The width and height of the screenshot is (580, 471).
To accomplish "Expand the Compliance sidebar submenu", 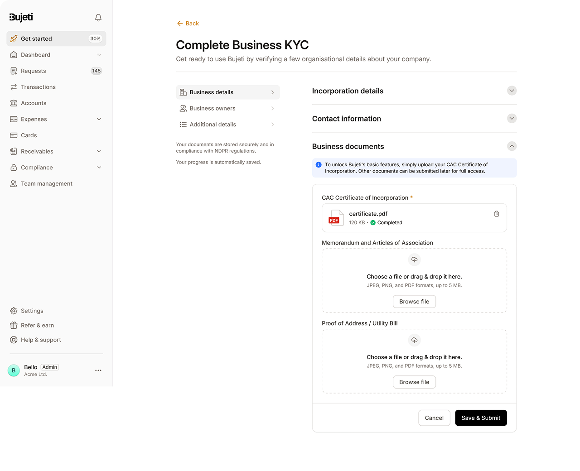I will pyautogui.click(x=99, y=168).
